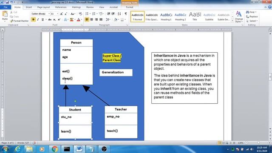272x153 pixels.
Task: Center align the paragraph
Action: [92, 20]
